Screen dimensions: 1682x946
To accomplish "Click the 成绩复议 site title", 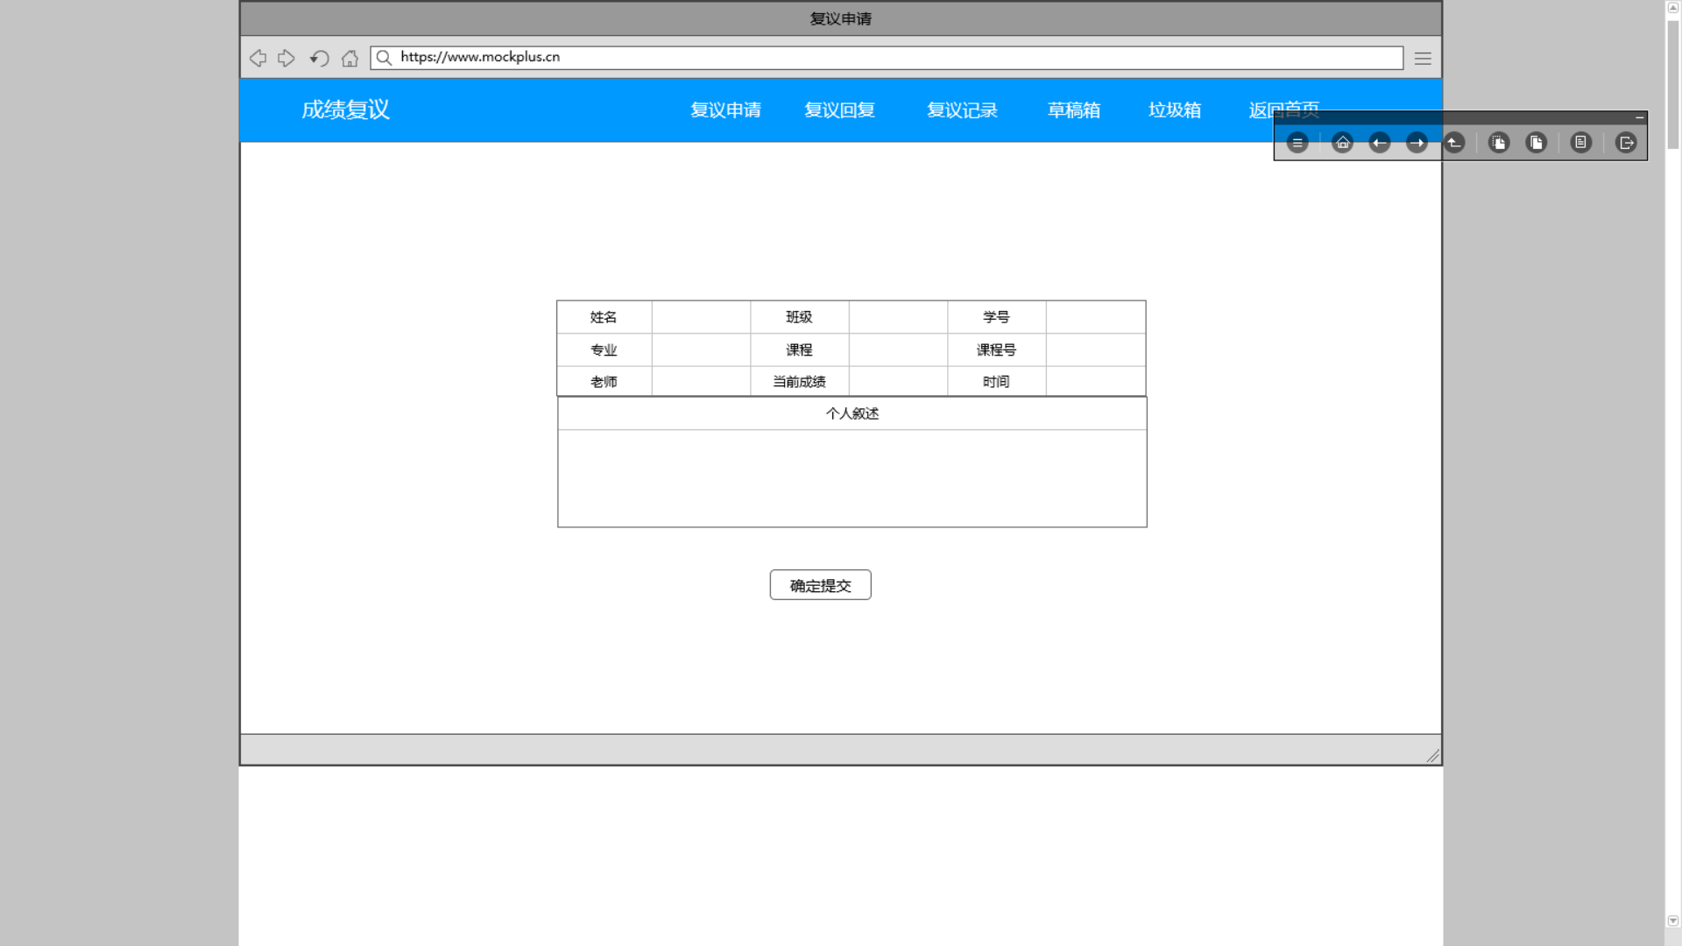I will [x=345, y=110].
